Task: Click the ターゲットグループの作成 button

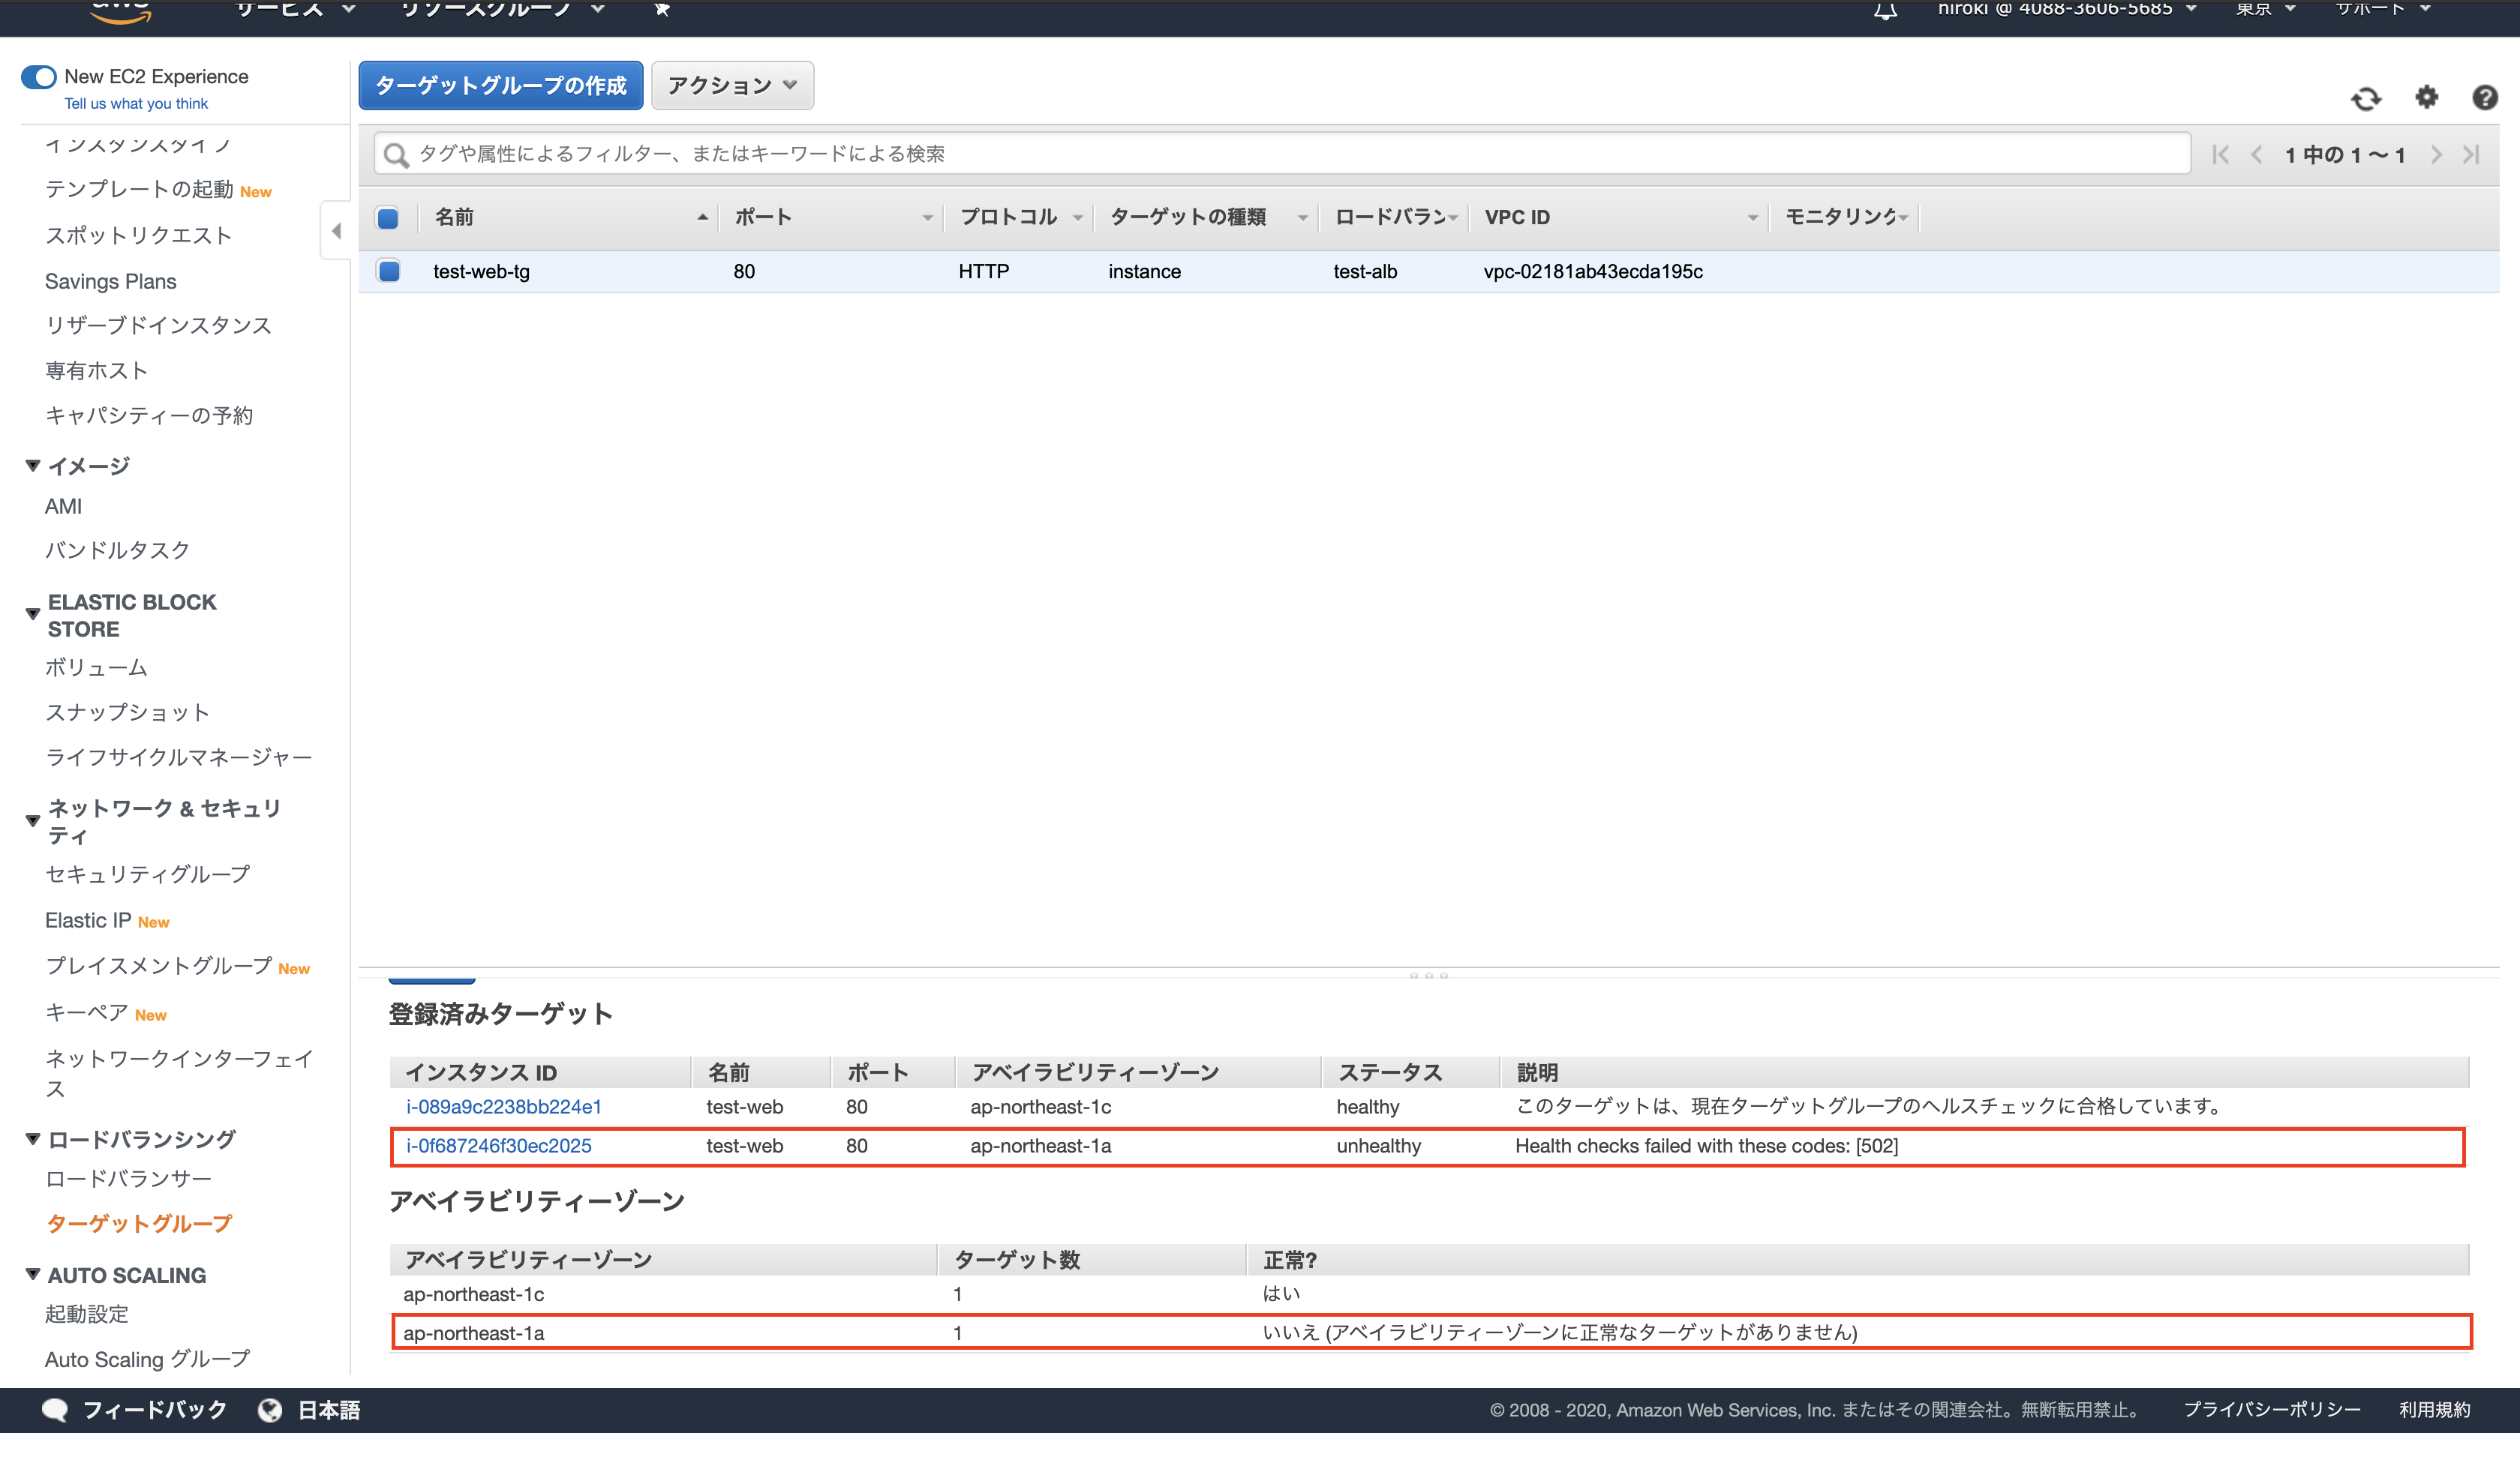Action: 500,86
